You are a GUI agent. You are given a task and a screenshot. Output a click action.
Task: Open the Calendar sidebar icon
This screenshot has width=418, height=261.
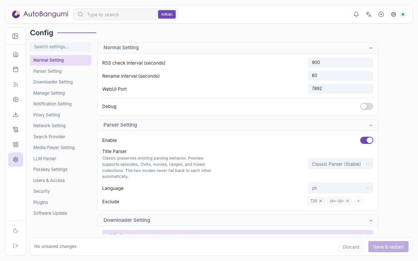point(16,69)
